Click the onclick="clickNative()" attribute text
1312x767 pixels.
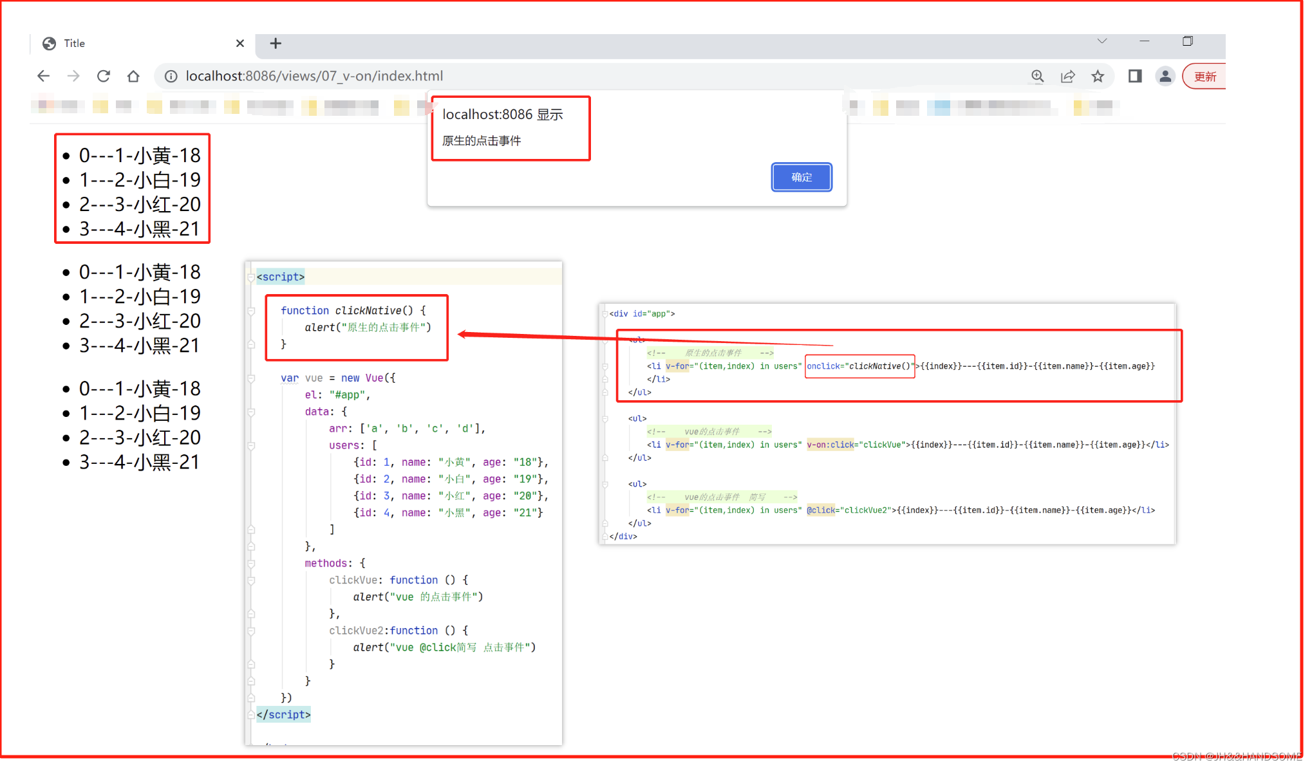(860, 366)
